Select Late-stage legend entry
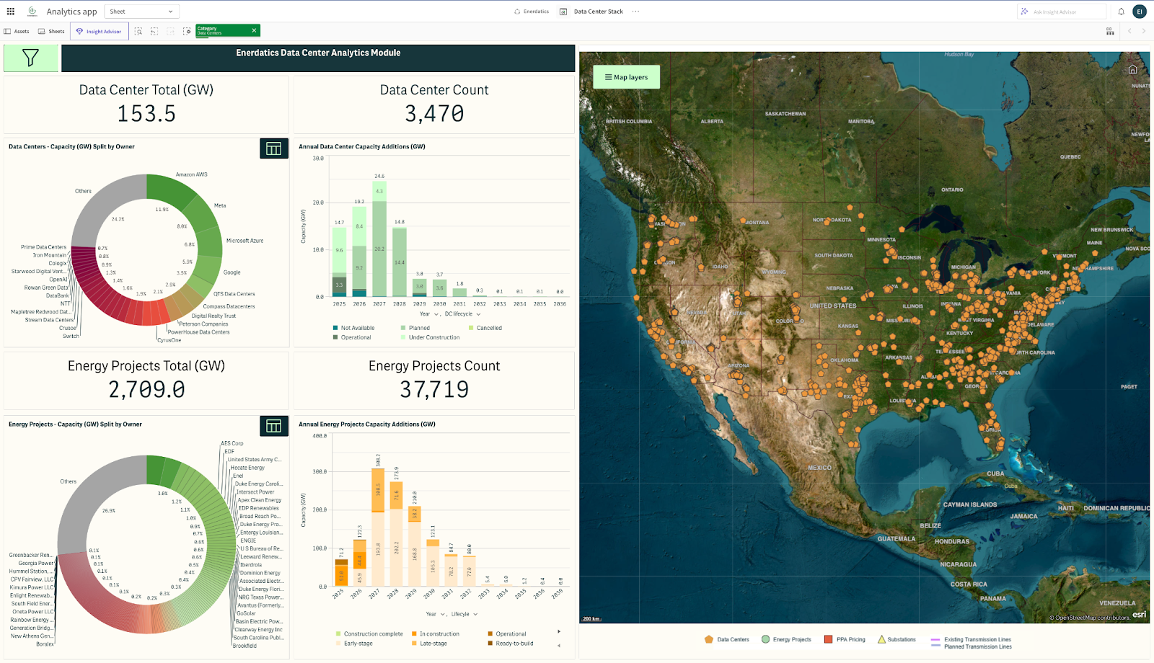This screenshot has width=1154, height=663. 429,644
